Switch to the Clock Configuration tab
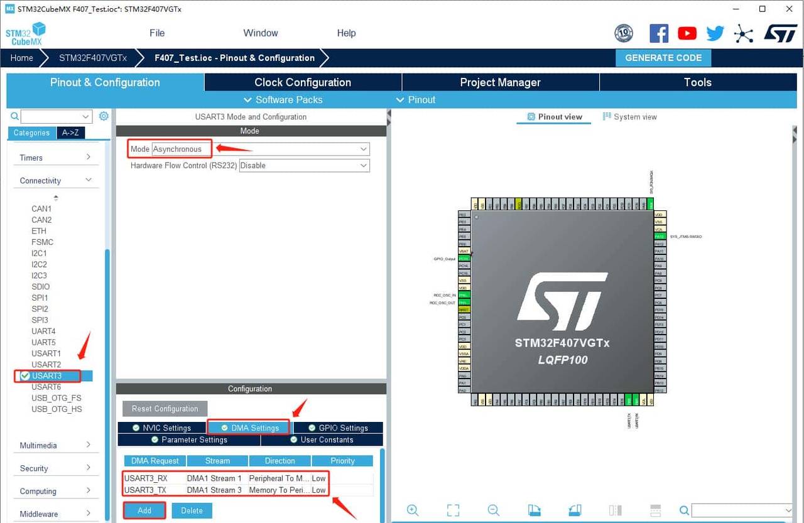 point(302,82)
